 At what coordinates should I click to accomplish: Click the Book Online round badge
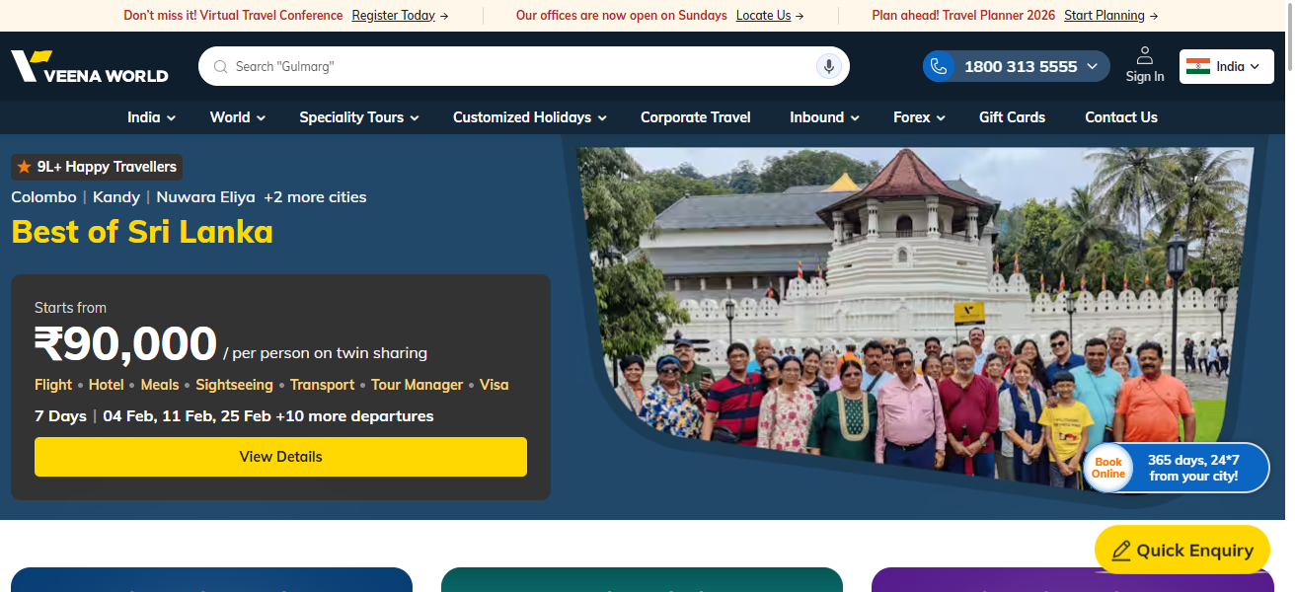pyautogui.click(x=1107, y=468)
